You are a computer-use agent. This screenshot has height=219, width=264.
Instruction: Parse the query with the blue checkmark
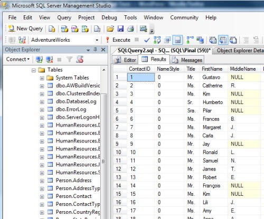(x=147, y=40)
